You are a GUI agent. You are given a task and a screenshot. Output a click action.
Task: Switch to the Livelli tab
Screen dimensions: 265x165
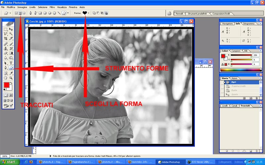tap(225, 106)
